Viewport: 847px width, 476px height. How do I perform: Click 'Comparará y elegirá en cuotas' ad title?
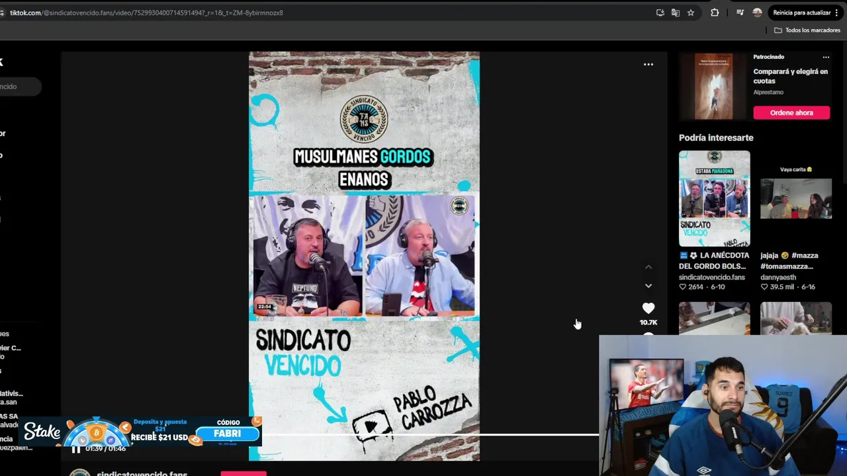pos(791,76)
